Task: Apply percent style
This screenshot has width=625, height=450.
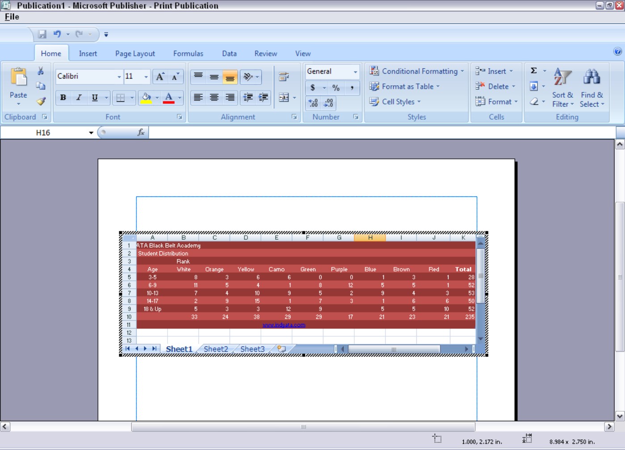Action: pos(336,87)
